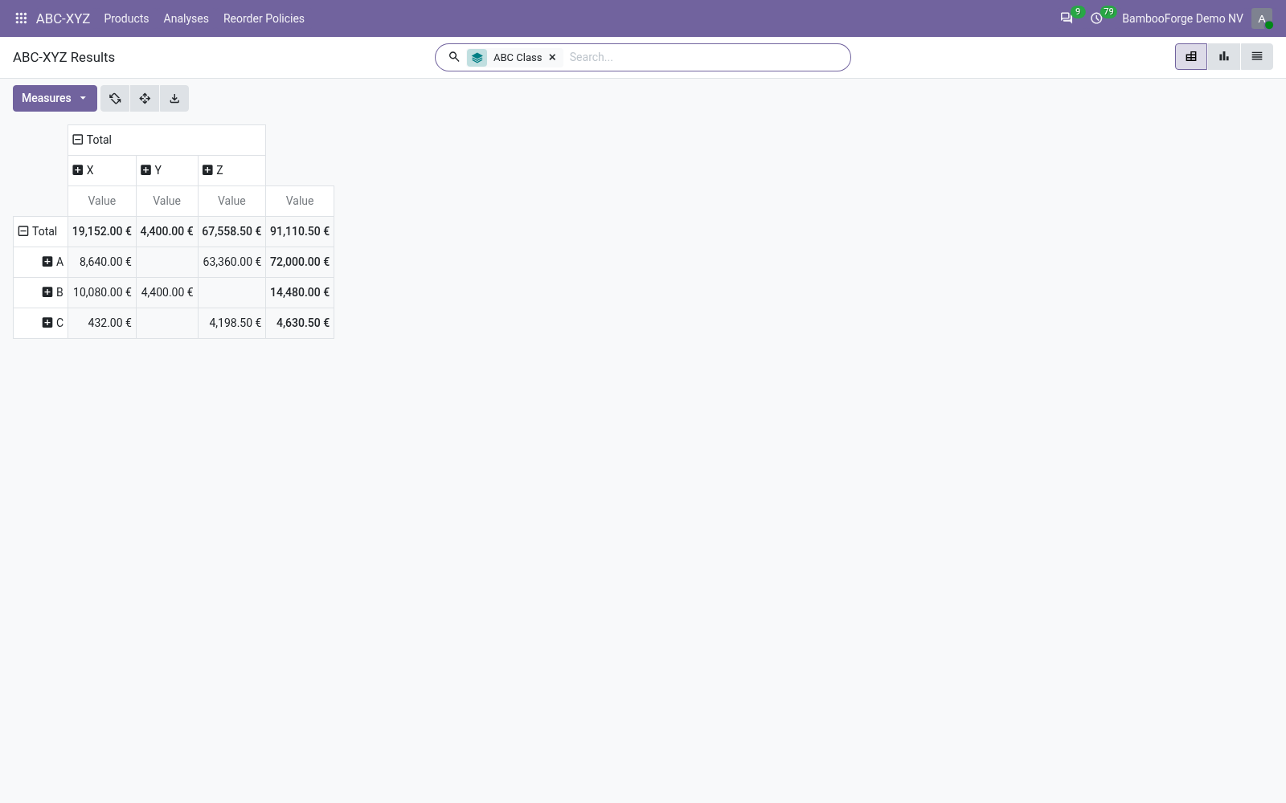Click the 72,000.00 € total cell
This screenshot has height=803, width=1286.
pos(300,262)
